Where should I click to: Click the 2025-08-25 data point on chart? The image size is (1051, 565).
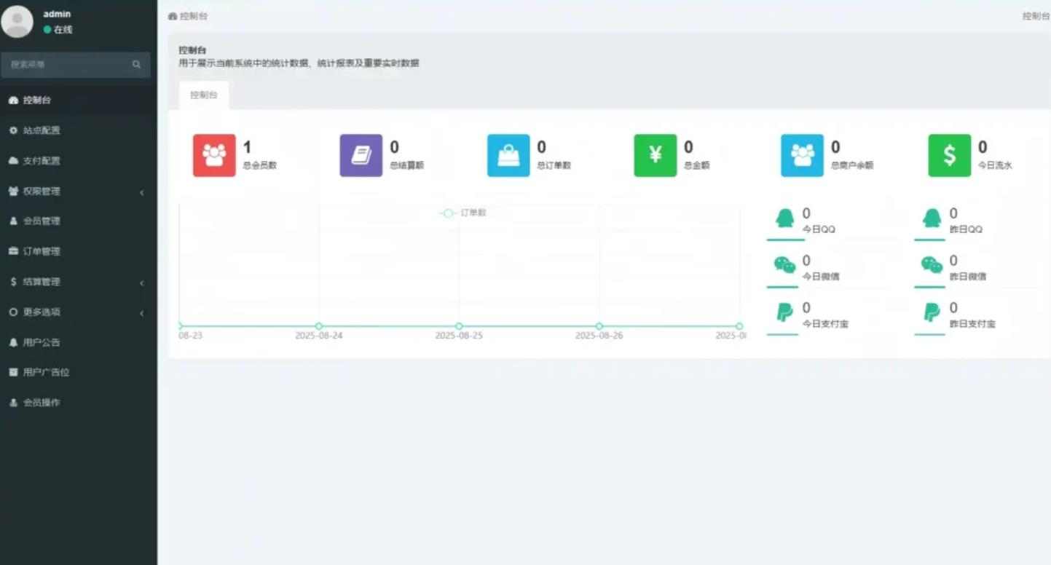[459, 326]
